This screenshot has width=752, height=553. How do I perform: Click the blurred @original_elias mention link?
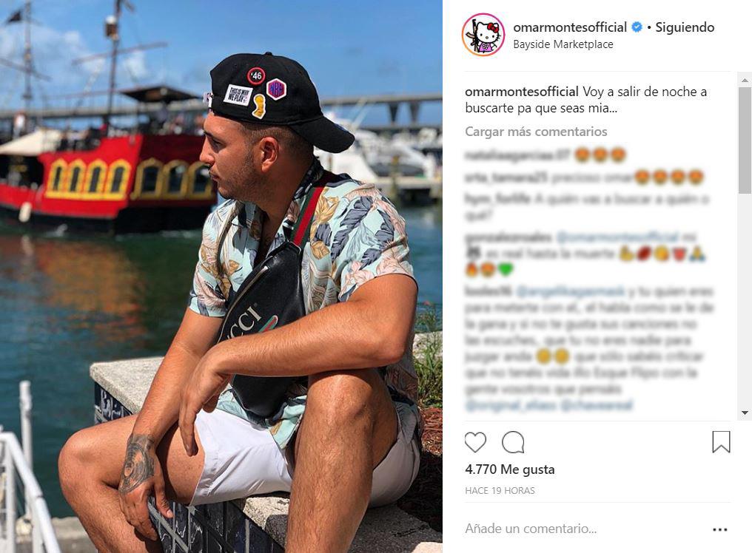tap(511, 405)
